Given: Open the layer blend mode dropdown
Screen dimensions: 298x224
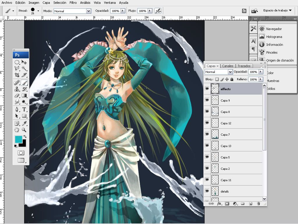Looking at the screenshot, I should point(230,72).
